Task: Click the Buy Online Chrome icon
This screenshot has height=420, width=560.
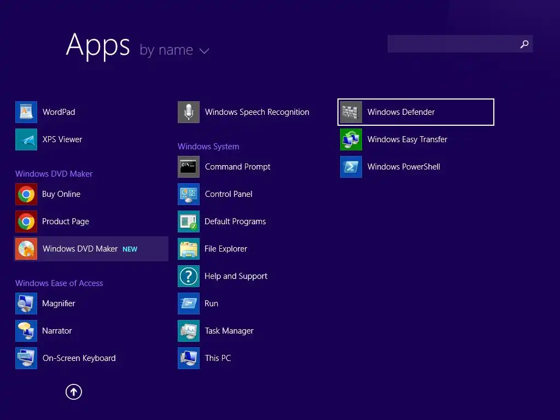Action: (26, 194)
